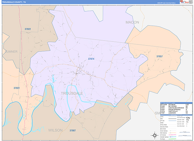Viewport: 194px width, 141px height.
Task: Select ZIP code label 37087 near Wilson
Action: pyautogui.click(x=73, y=130)
